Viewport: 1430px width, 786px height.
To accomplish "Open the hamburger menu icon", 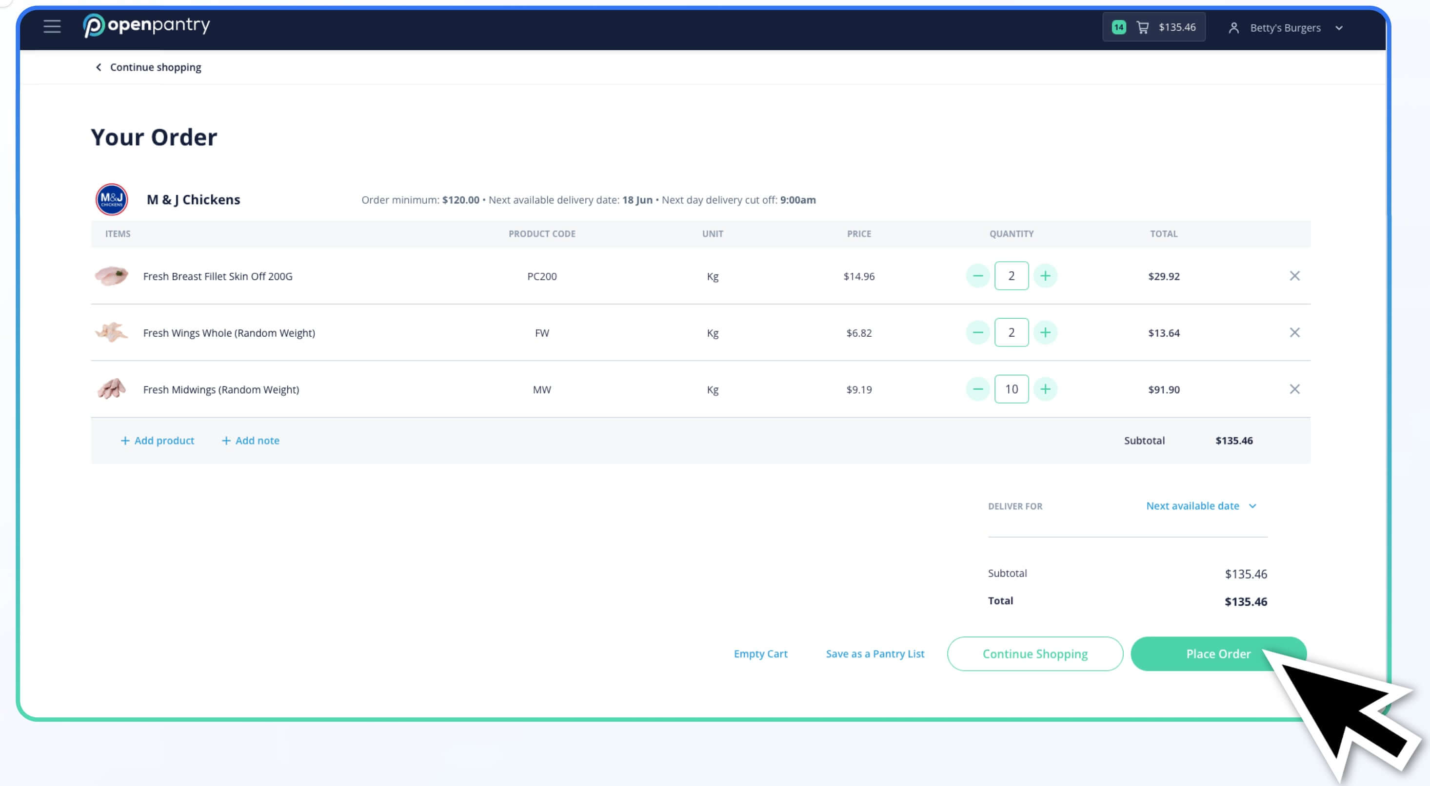I will [x=52, y=27].
